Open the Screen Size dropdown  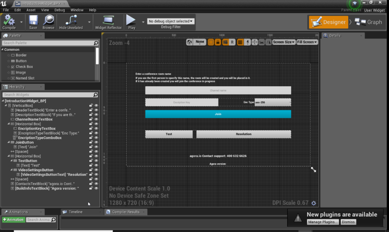pyautogui.click(x=283, y=42)
